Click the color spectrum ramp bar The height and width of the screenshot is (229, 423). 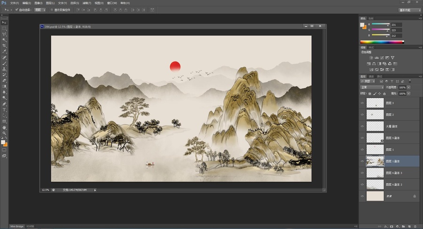click(382, 42)
